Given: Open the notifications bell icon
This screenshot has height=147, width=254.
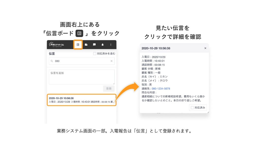Looking at the screenshot, I should point(103,44).
